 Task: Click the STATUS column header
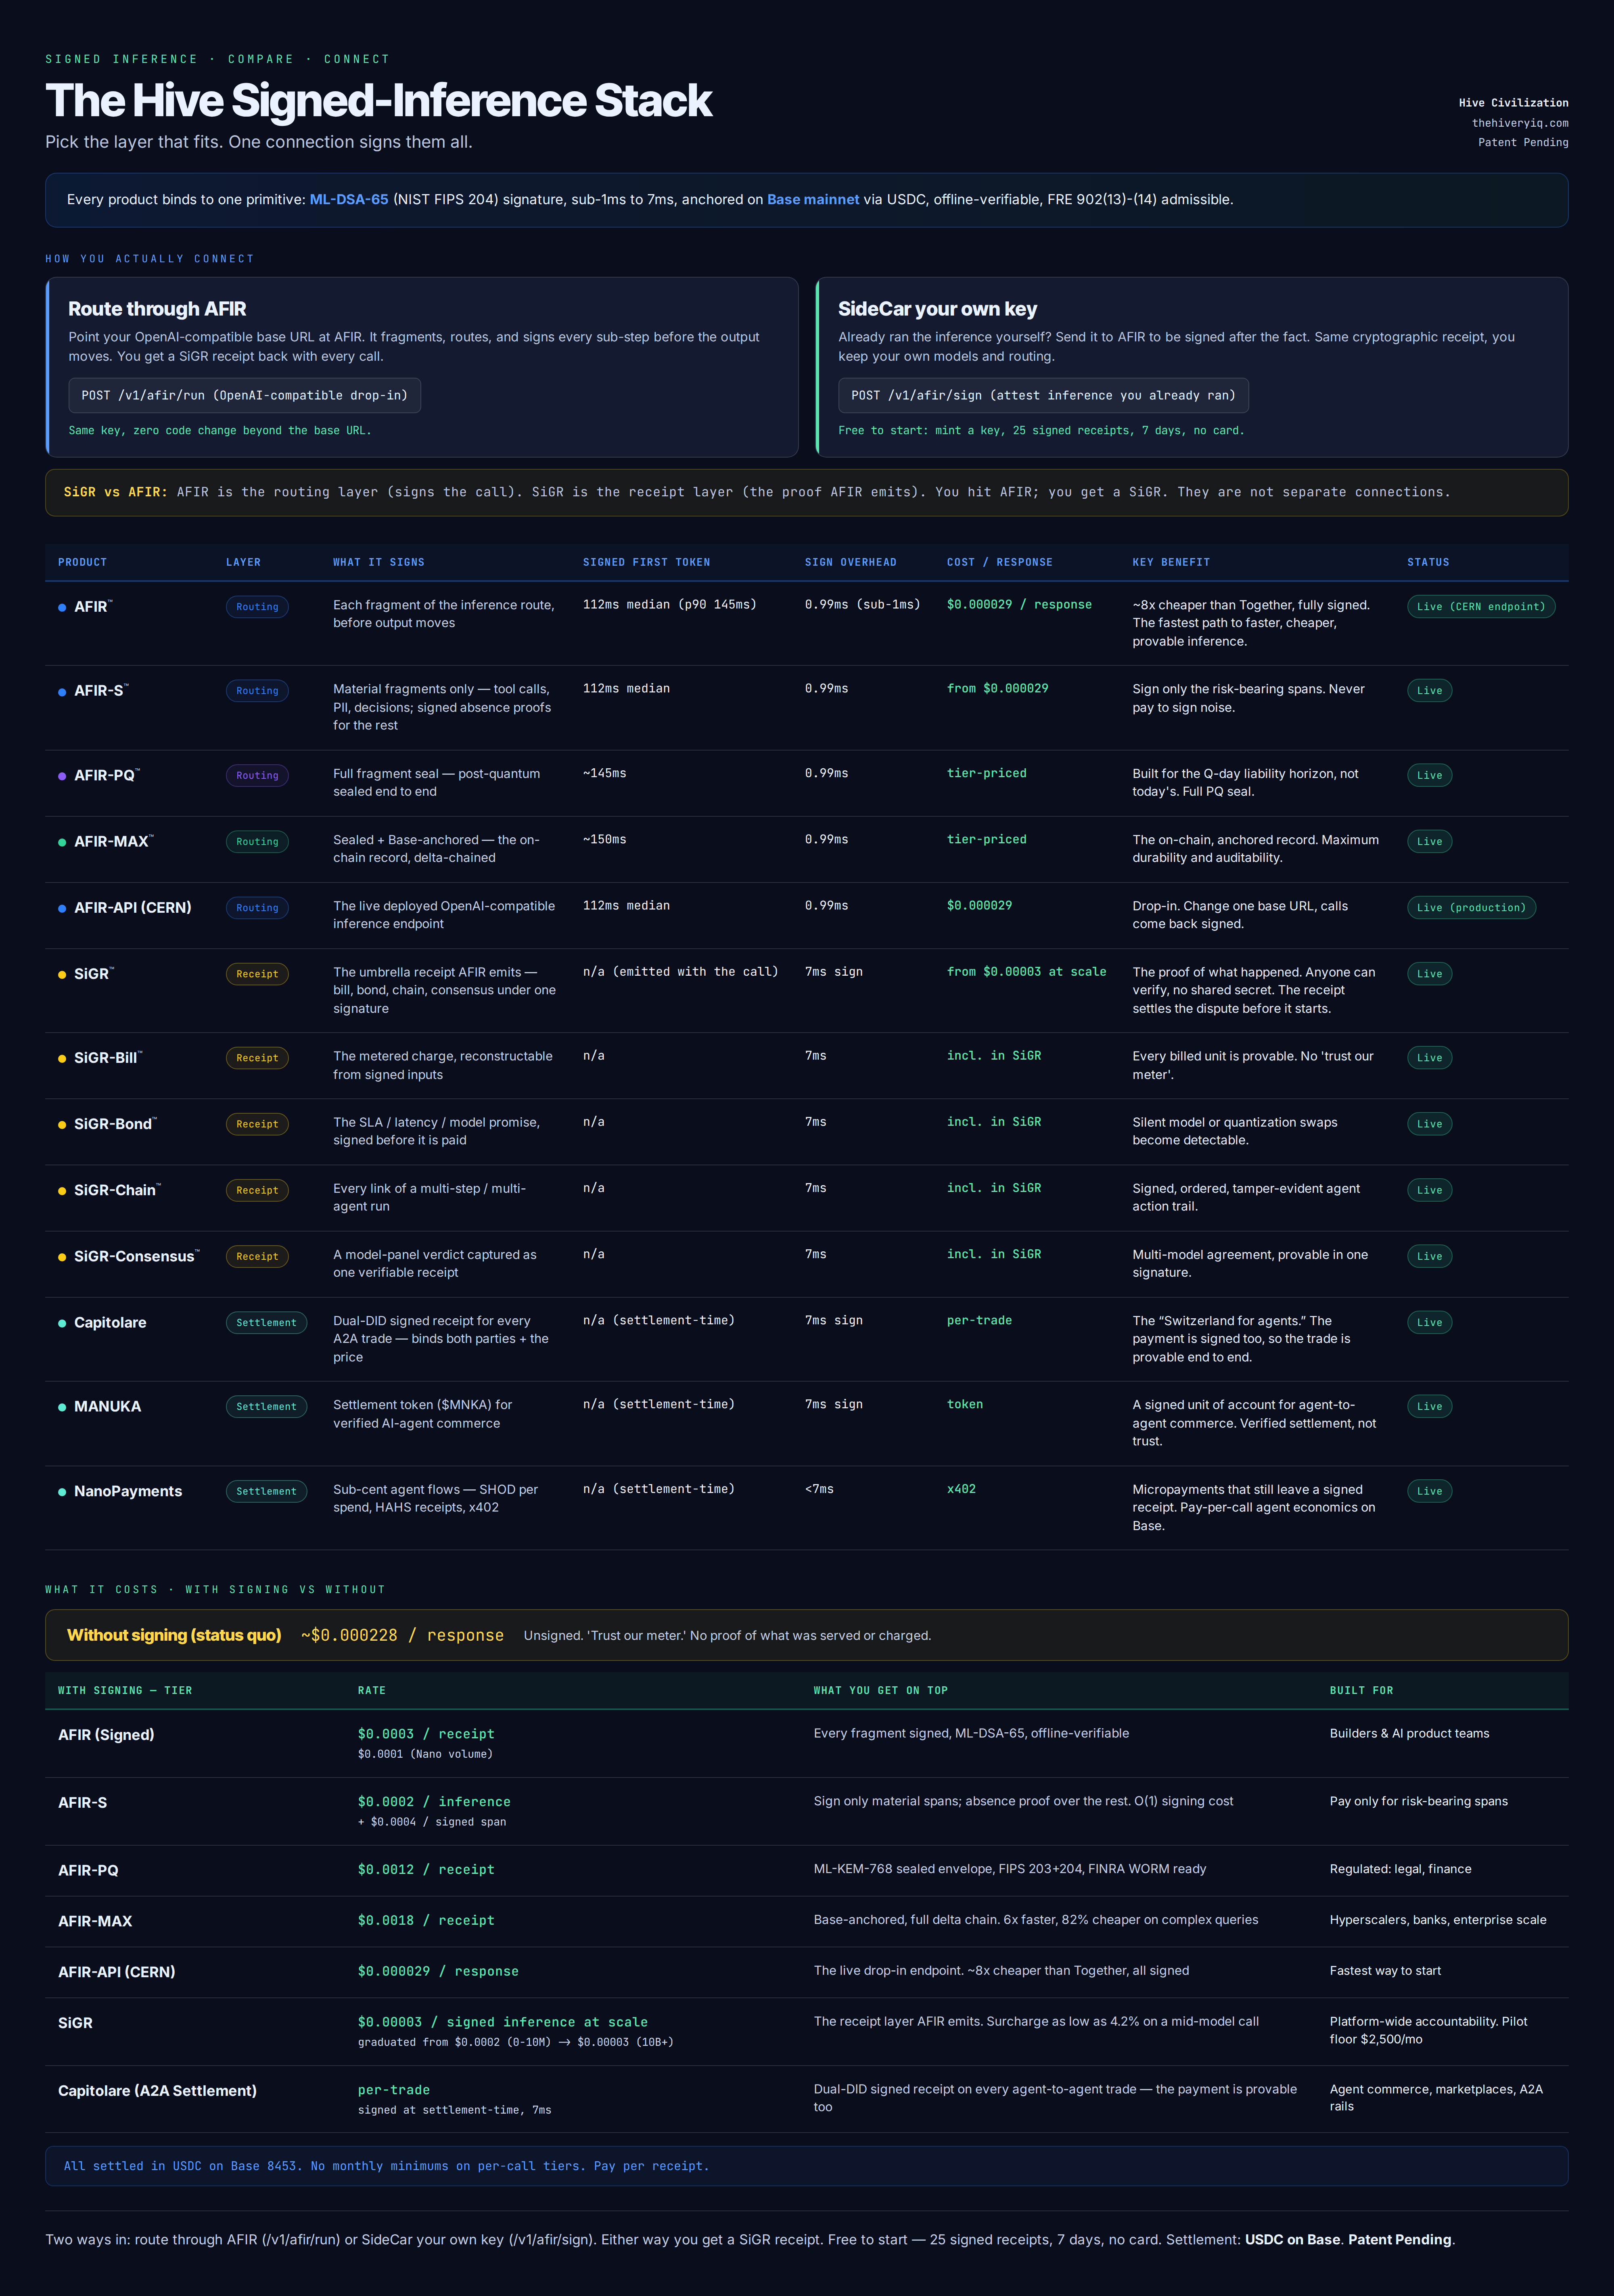click(1428, 562)
